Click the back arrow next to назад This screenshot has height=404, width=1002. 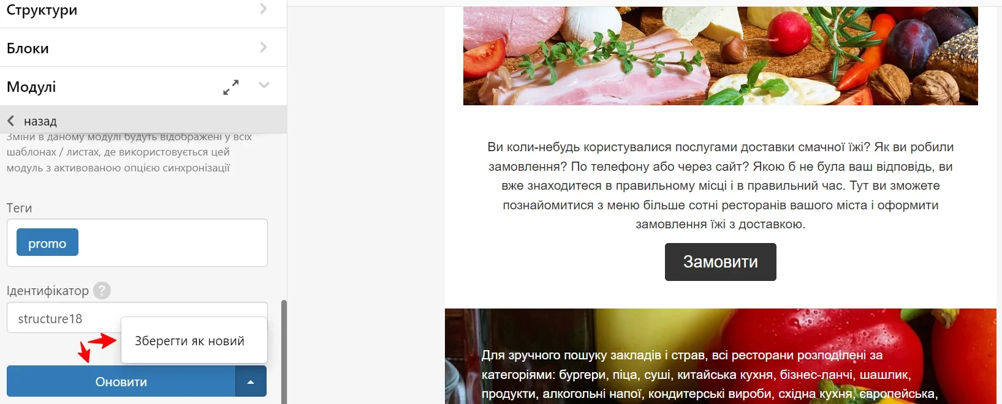11,121
